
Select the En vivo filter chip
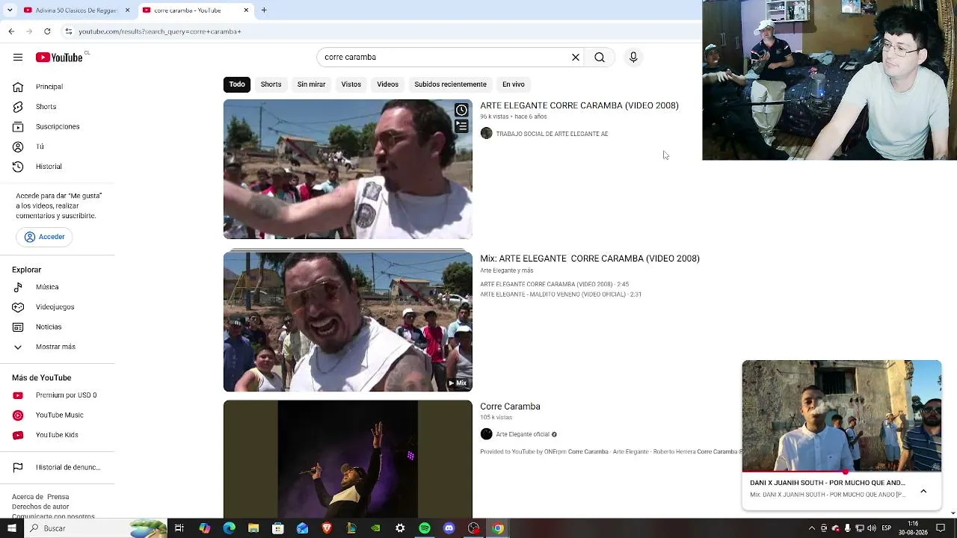pyautogui.click(x=514, y=84)
